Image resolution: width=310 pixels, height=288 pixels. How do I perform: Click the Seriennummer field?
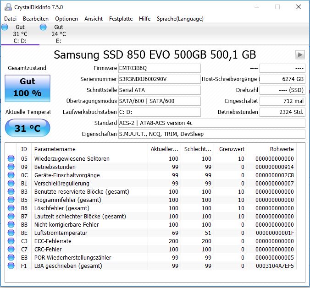coord(159,79)
